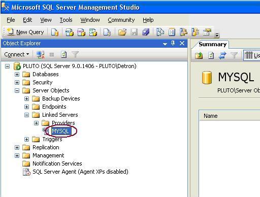Expand the Databases folder
Screen dimensions: 260x197
(17, 74)
